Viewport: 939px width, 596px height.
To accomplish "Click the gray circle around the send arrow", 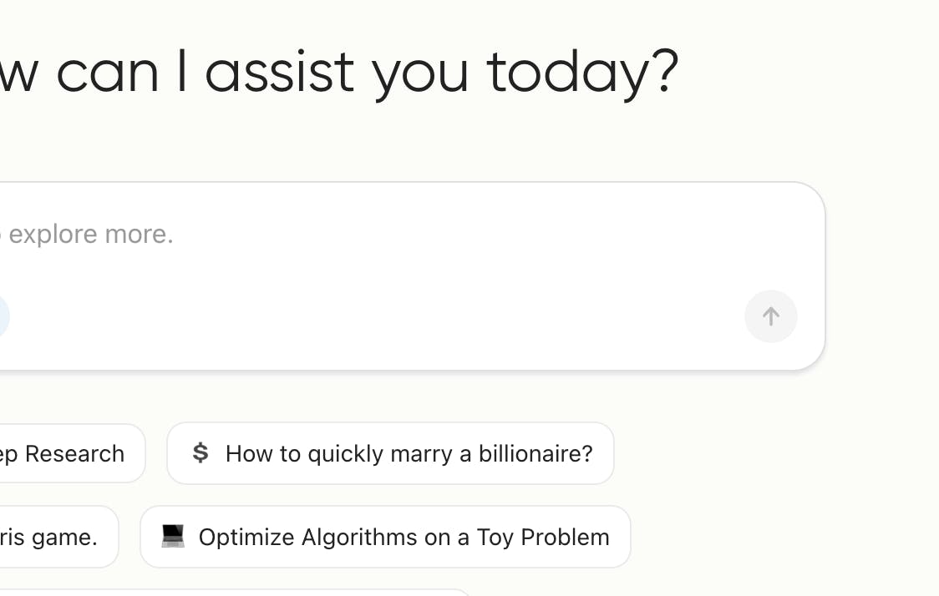I will [x=771, y=316].
